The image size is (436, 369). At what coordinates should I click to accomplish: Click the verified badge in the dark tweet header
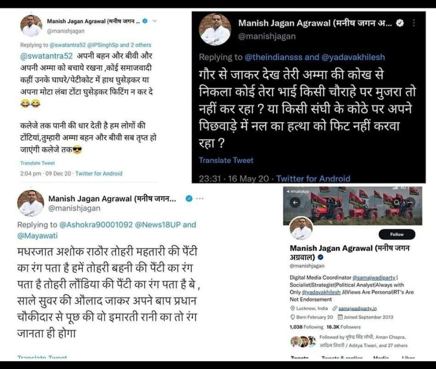[x=400, y=23]
